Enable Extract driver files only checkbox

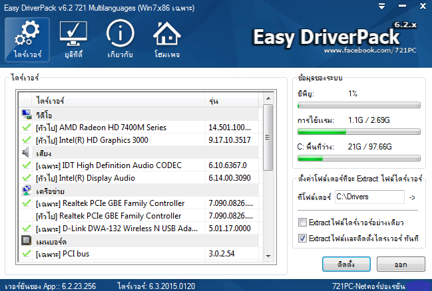point(302,223)
